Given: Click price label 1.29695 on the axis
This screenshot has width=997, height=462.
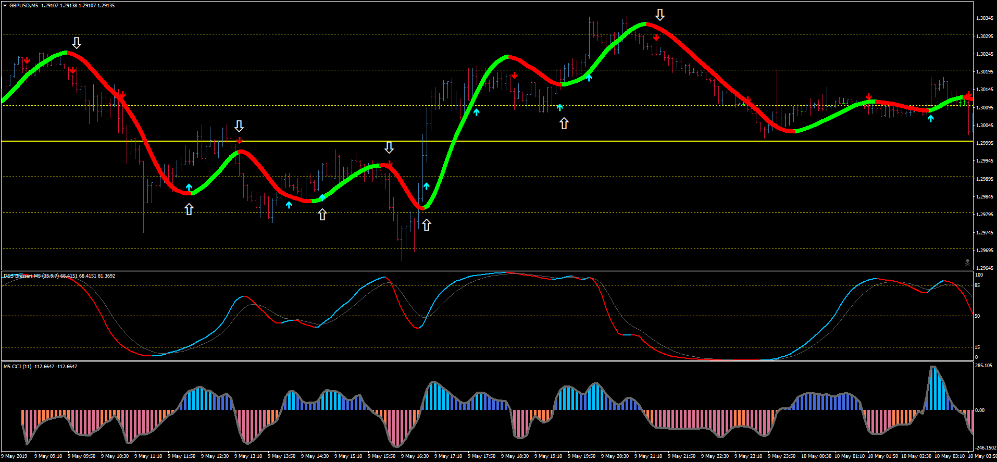Looking at the screenshot, I should click(983, 251).
